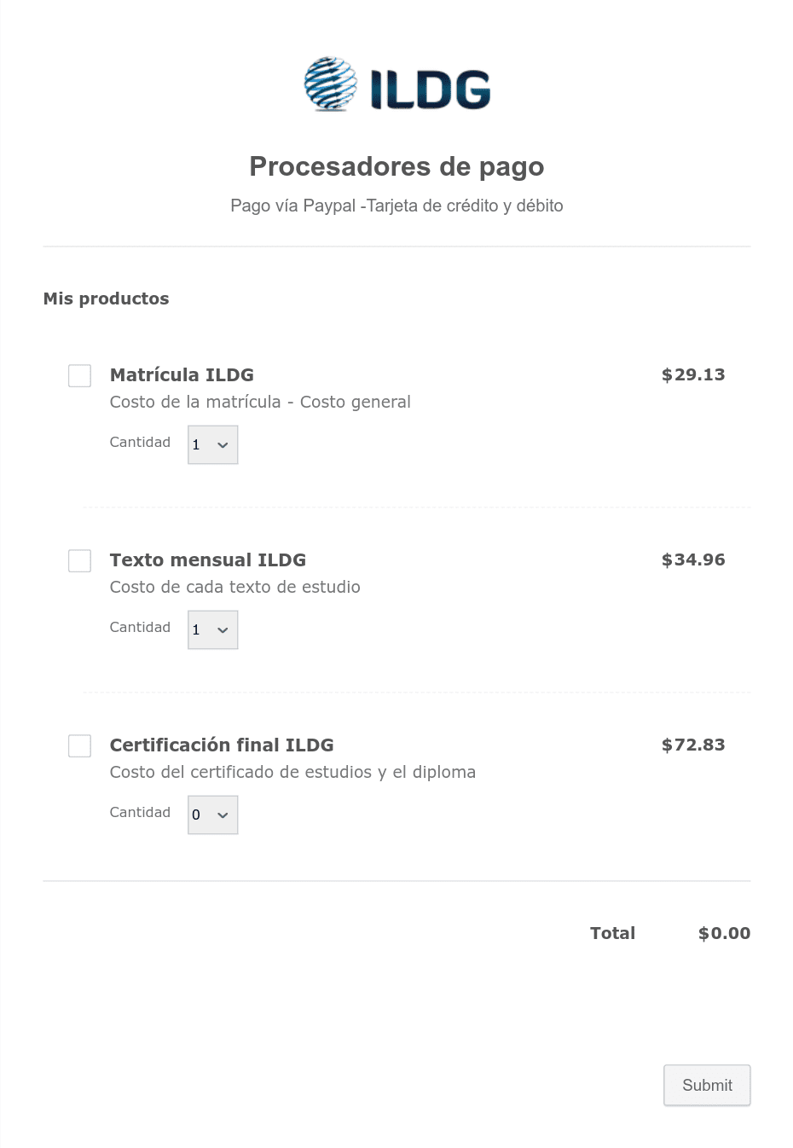Image resolution: width=793 pixels, height=1148 pixels.
Task: Click the Matrícula ILDG product title
Action: 182,374
